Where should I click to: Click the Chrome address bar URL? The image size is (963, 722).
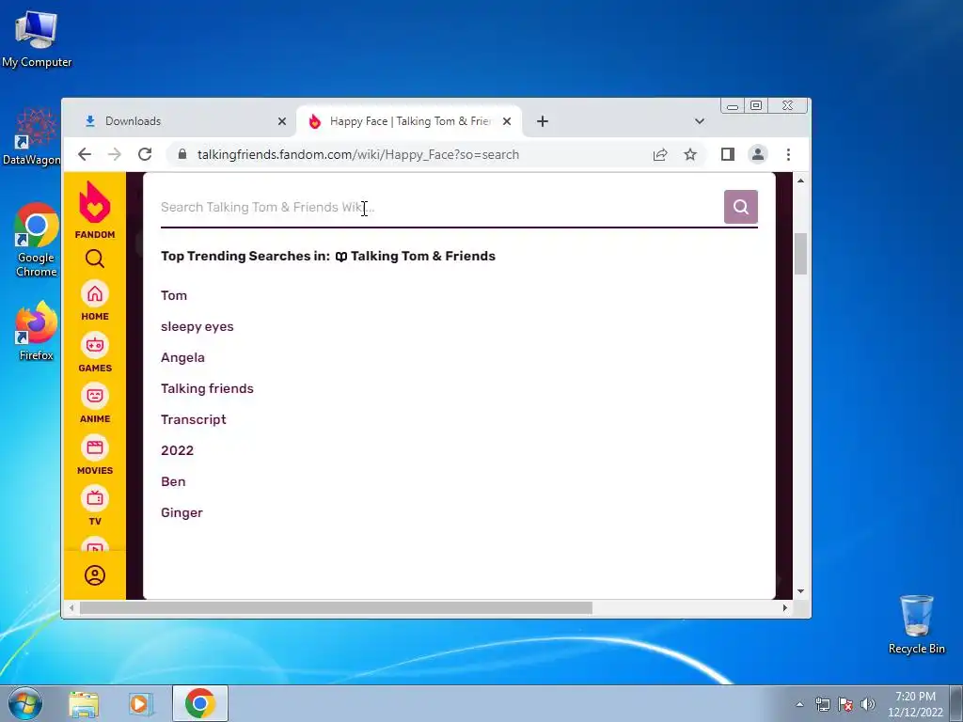pyautogui.click(x=358, y=155)
